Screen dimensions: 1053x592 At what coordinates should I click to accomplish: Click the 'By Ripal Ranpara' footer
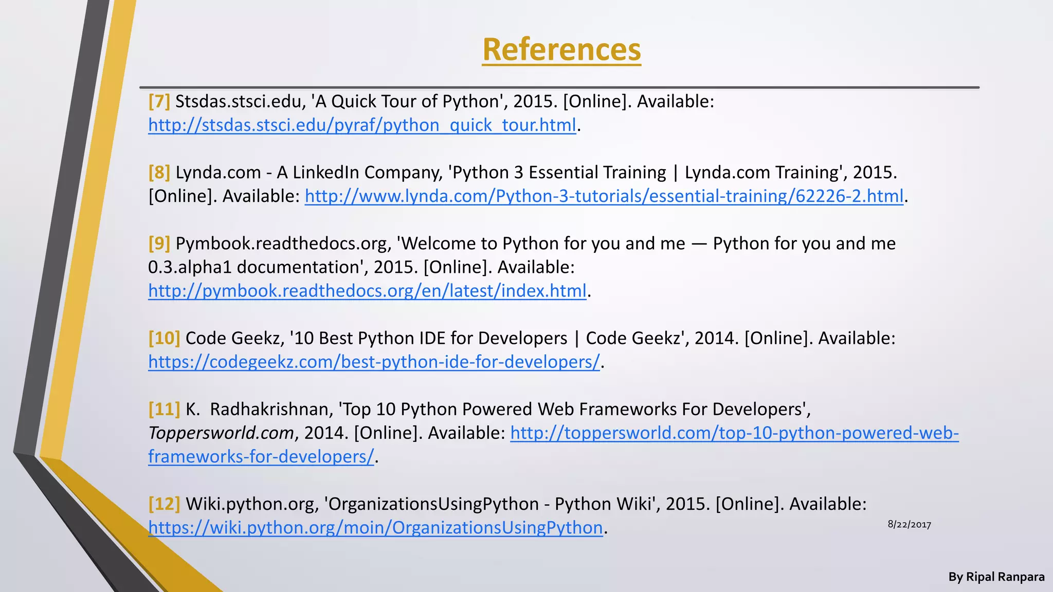pos(996,577)
